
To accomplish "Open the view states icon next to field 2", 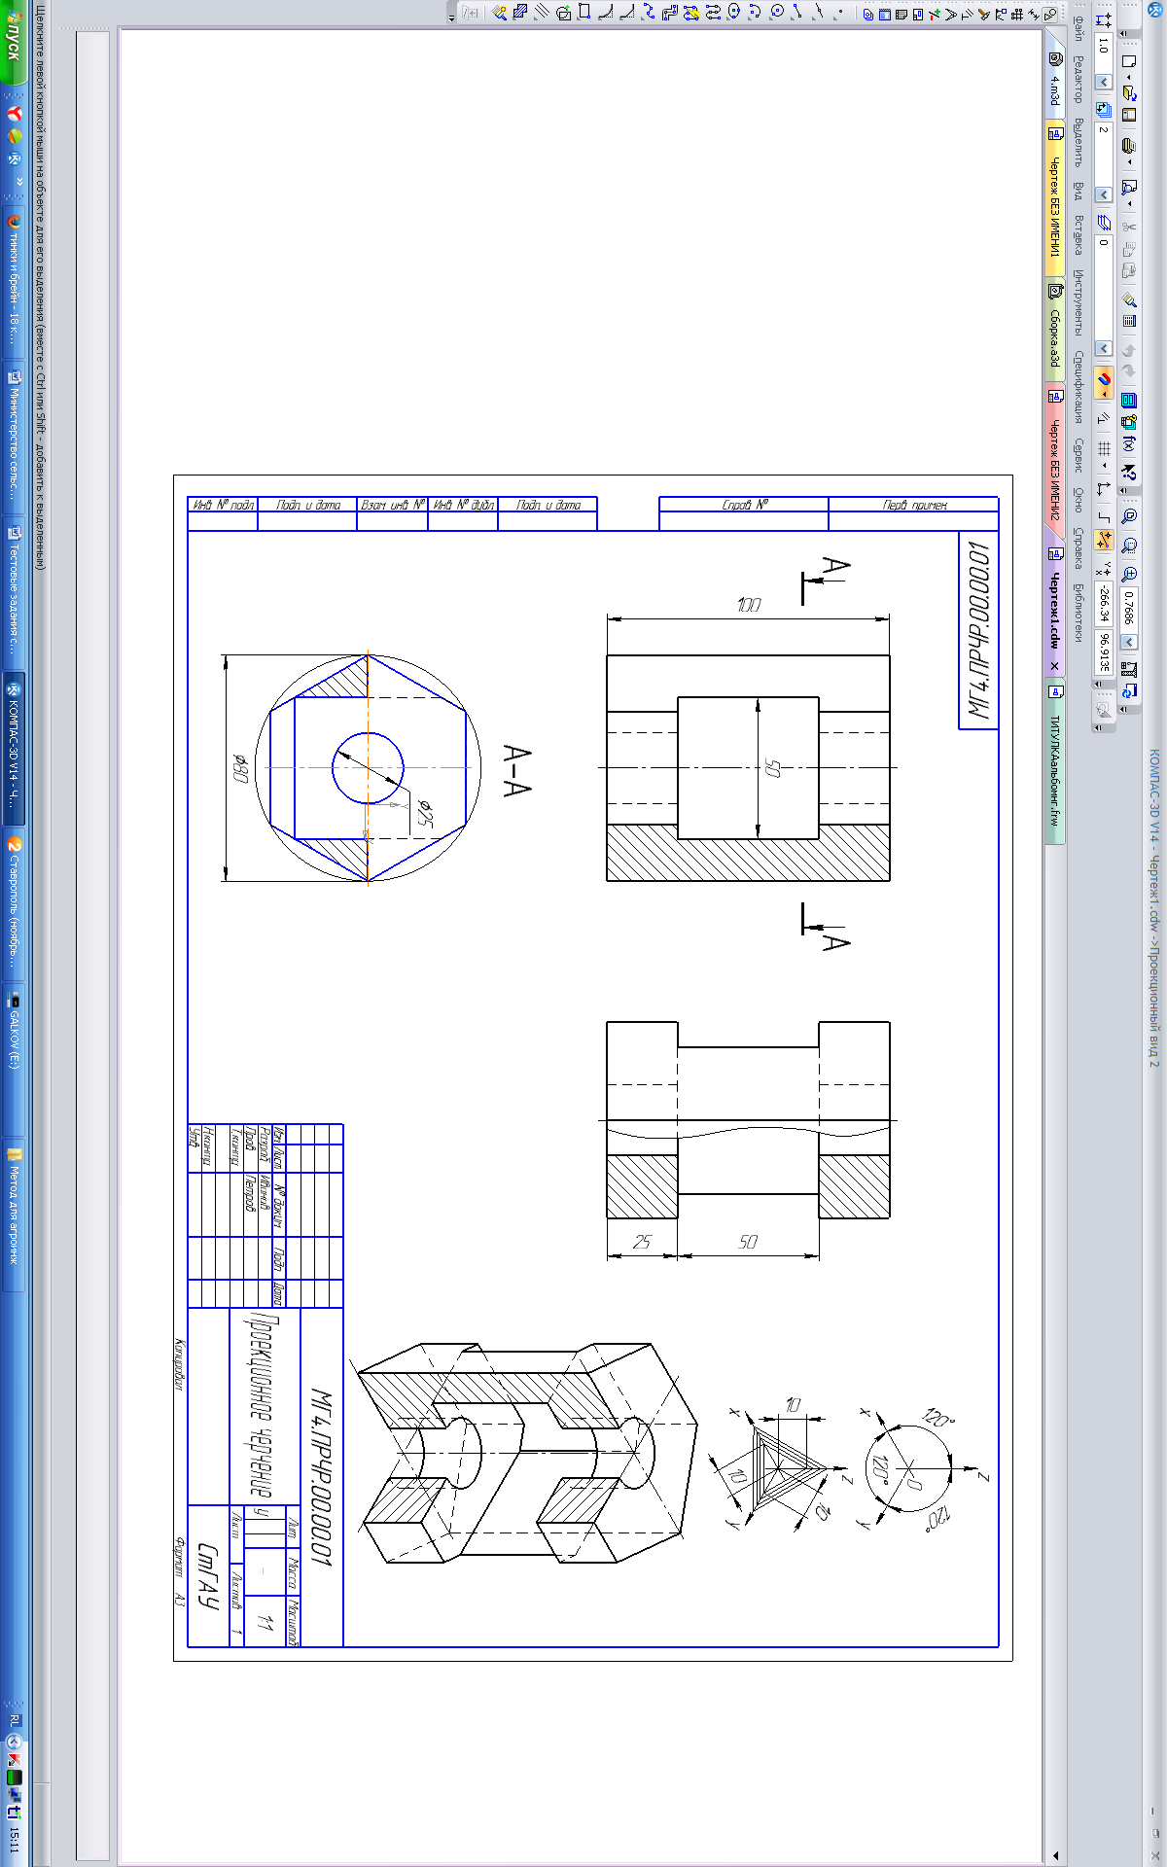I will point(1104,109).
